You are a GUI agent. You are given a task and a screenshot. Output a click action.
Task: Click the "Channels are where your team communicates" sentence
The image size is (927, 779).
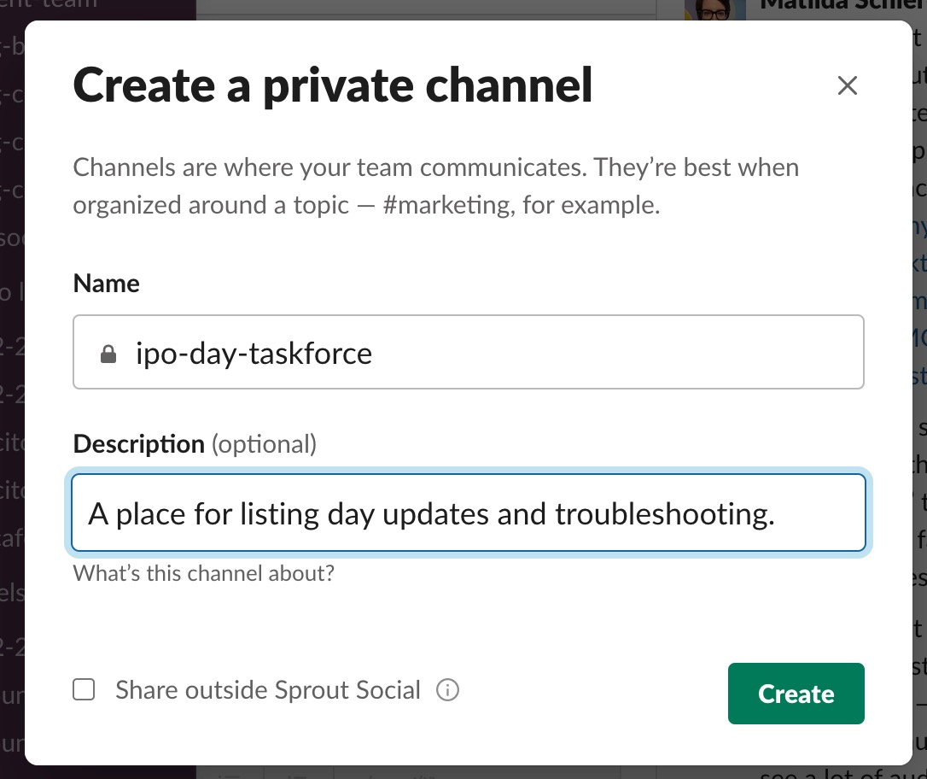[329, 167]
